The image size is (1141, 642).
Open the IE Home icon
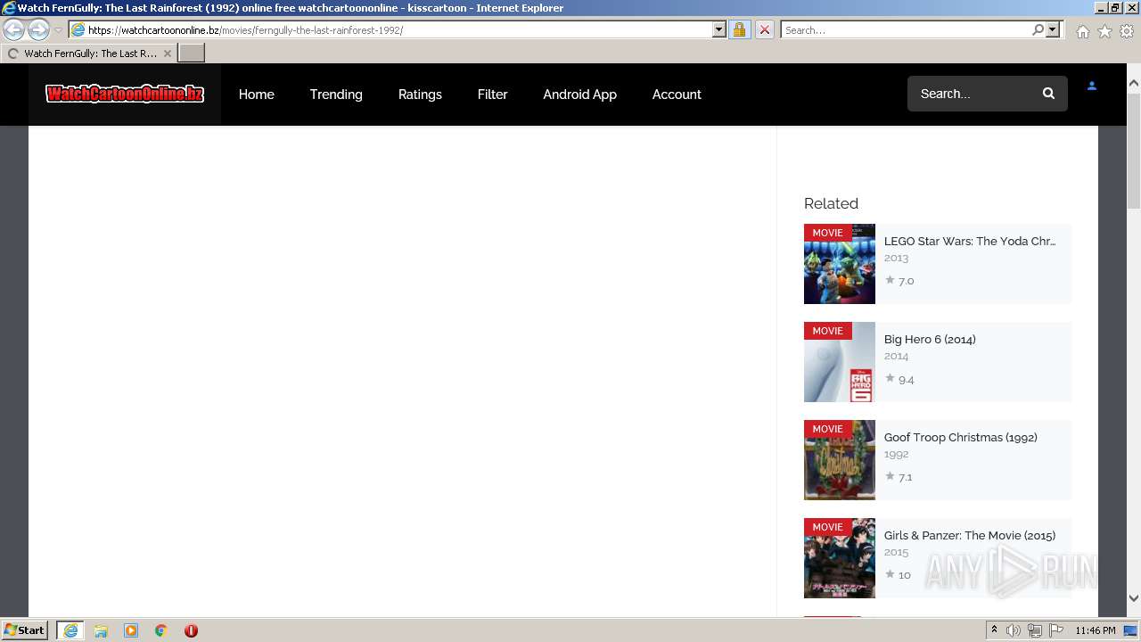coord(1082,31)
